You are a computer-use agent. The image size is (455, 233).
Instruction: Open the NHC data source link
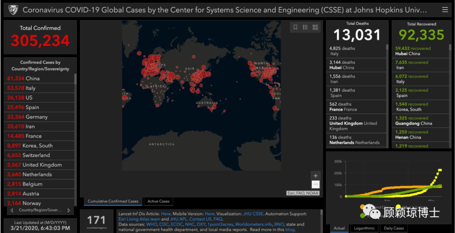point(190,224)
